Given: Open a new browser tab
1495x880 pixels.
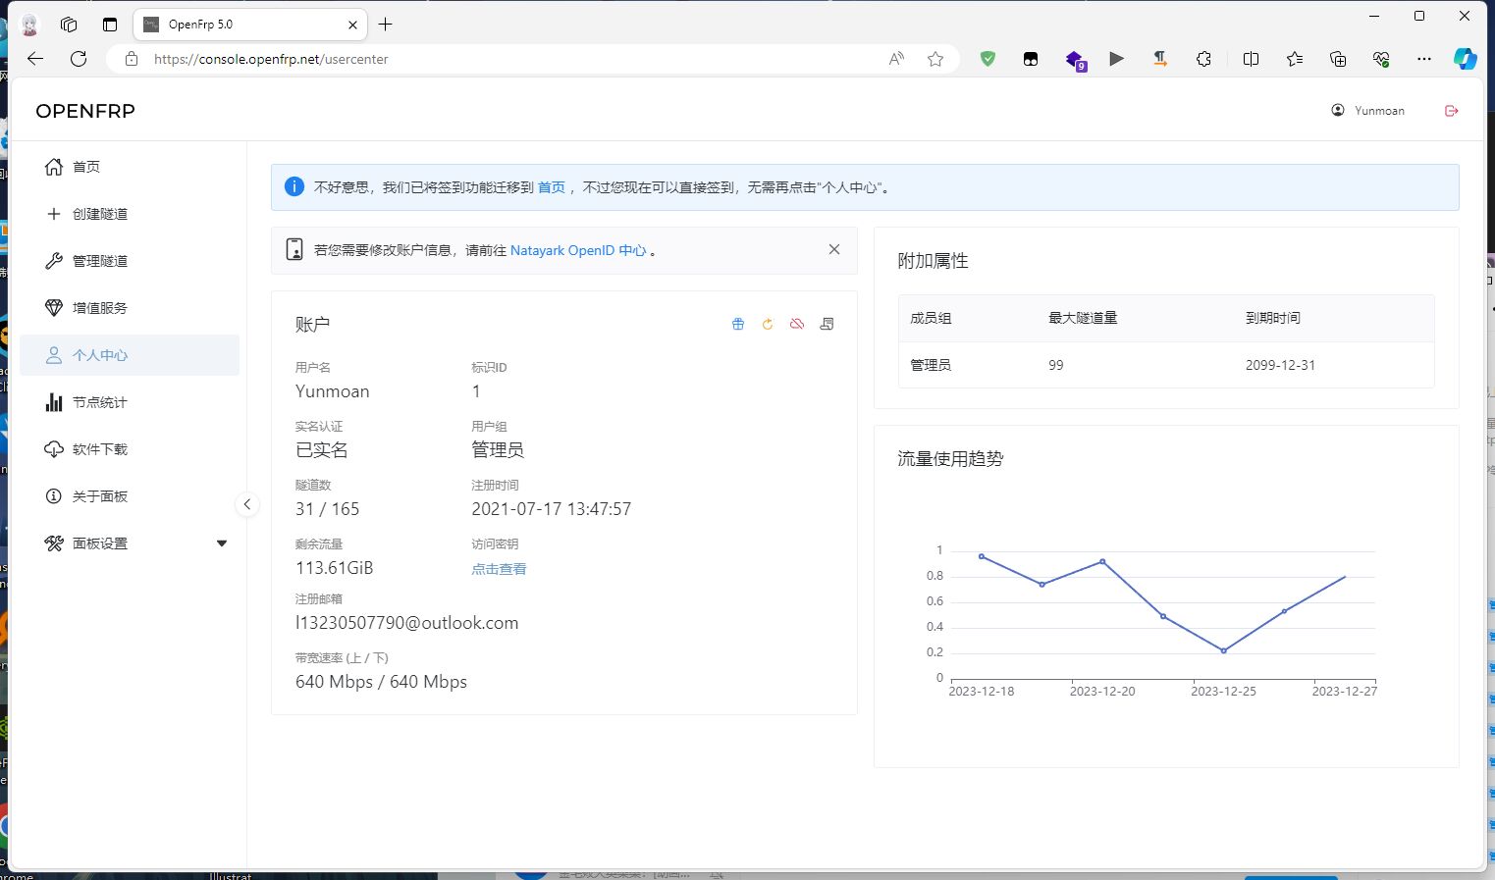Looking at the screenshot, I should point(386,25).
